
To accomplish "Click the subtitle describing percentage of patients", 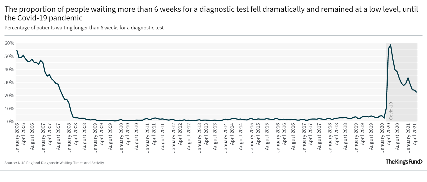I will (x=84, y=28).
